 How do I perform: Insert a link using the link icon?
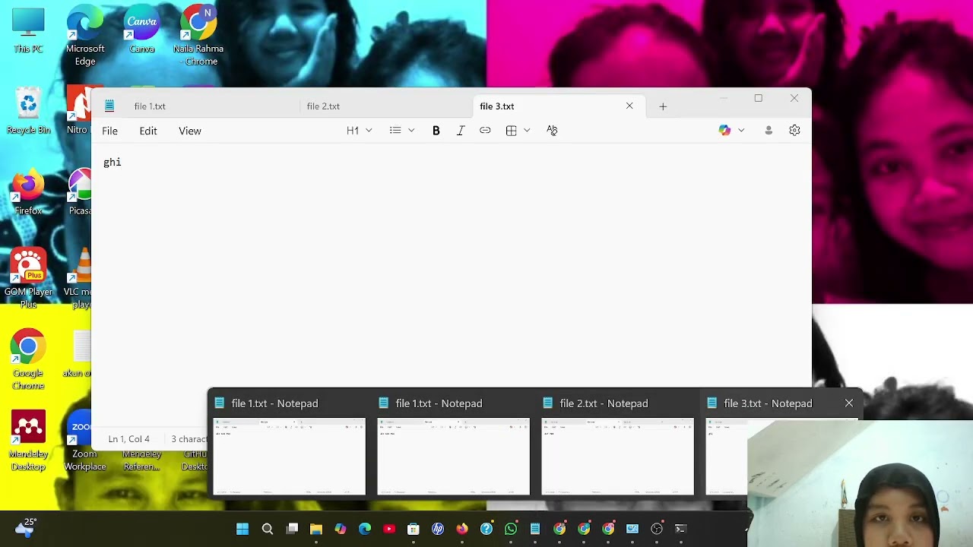[x=485, y=131]
